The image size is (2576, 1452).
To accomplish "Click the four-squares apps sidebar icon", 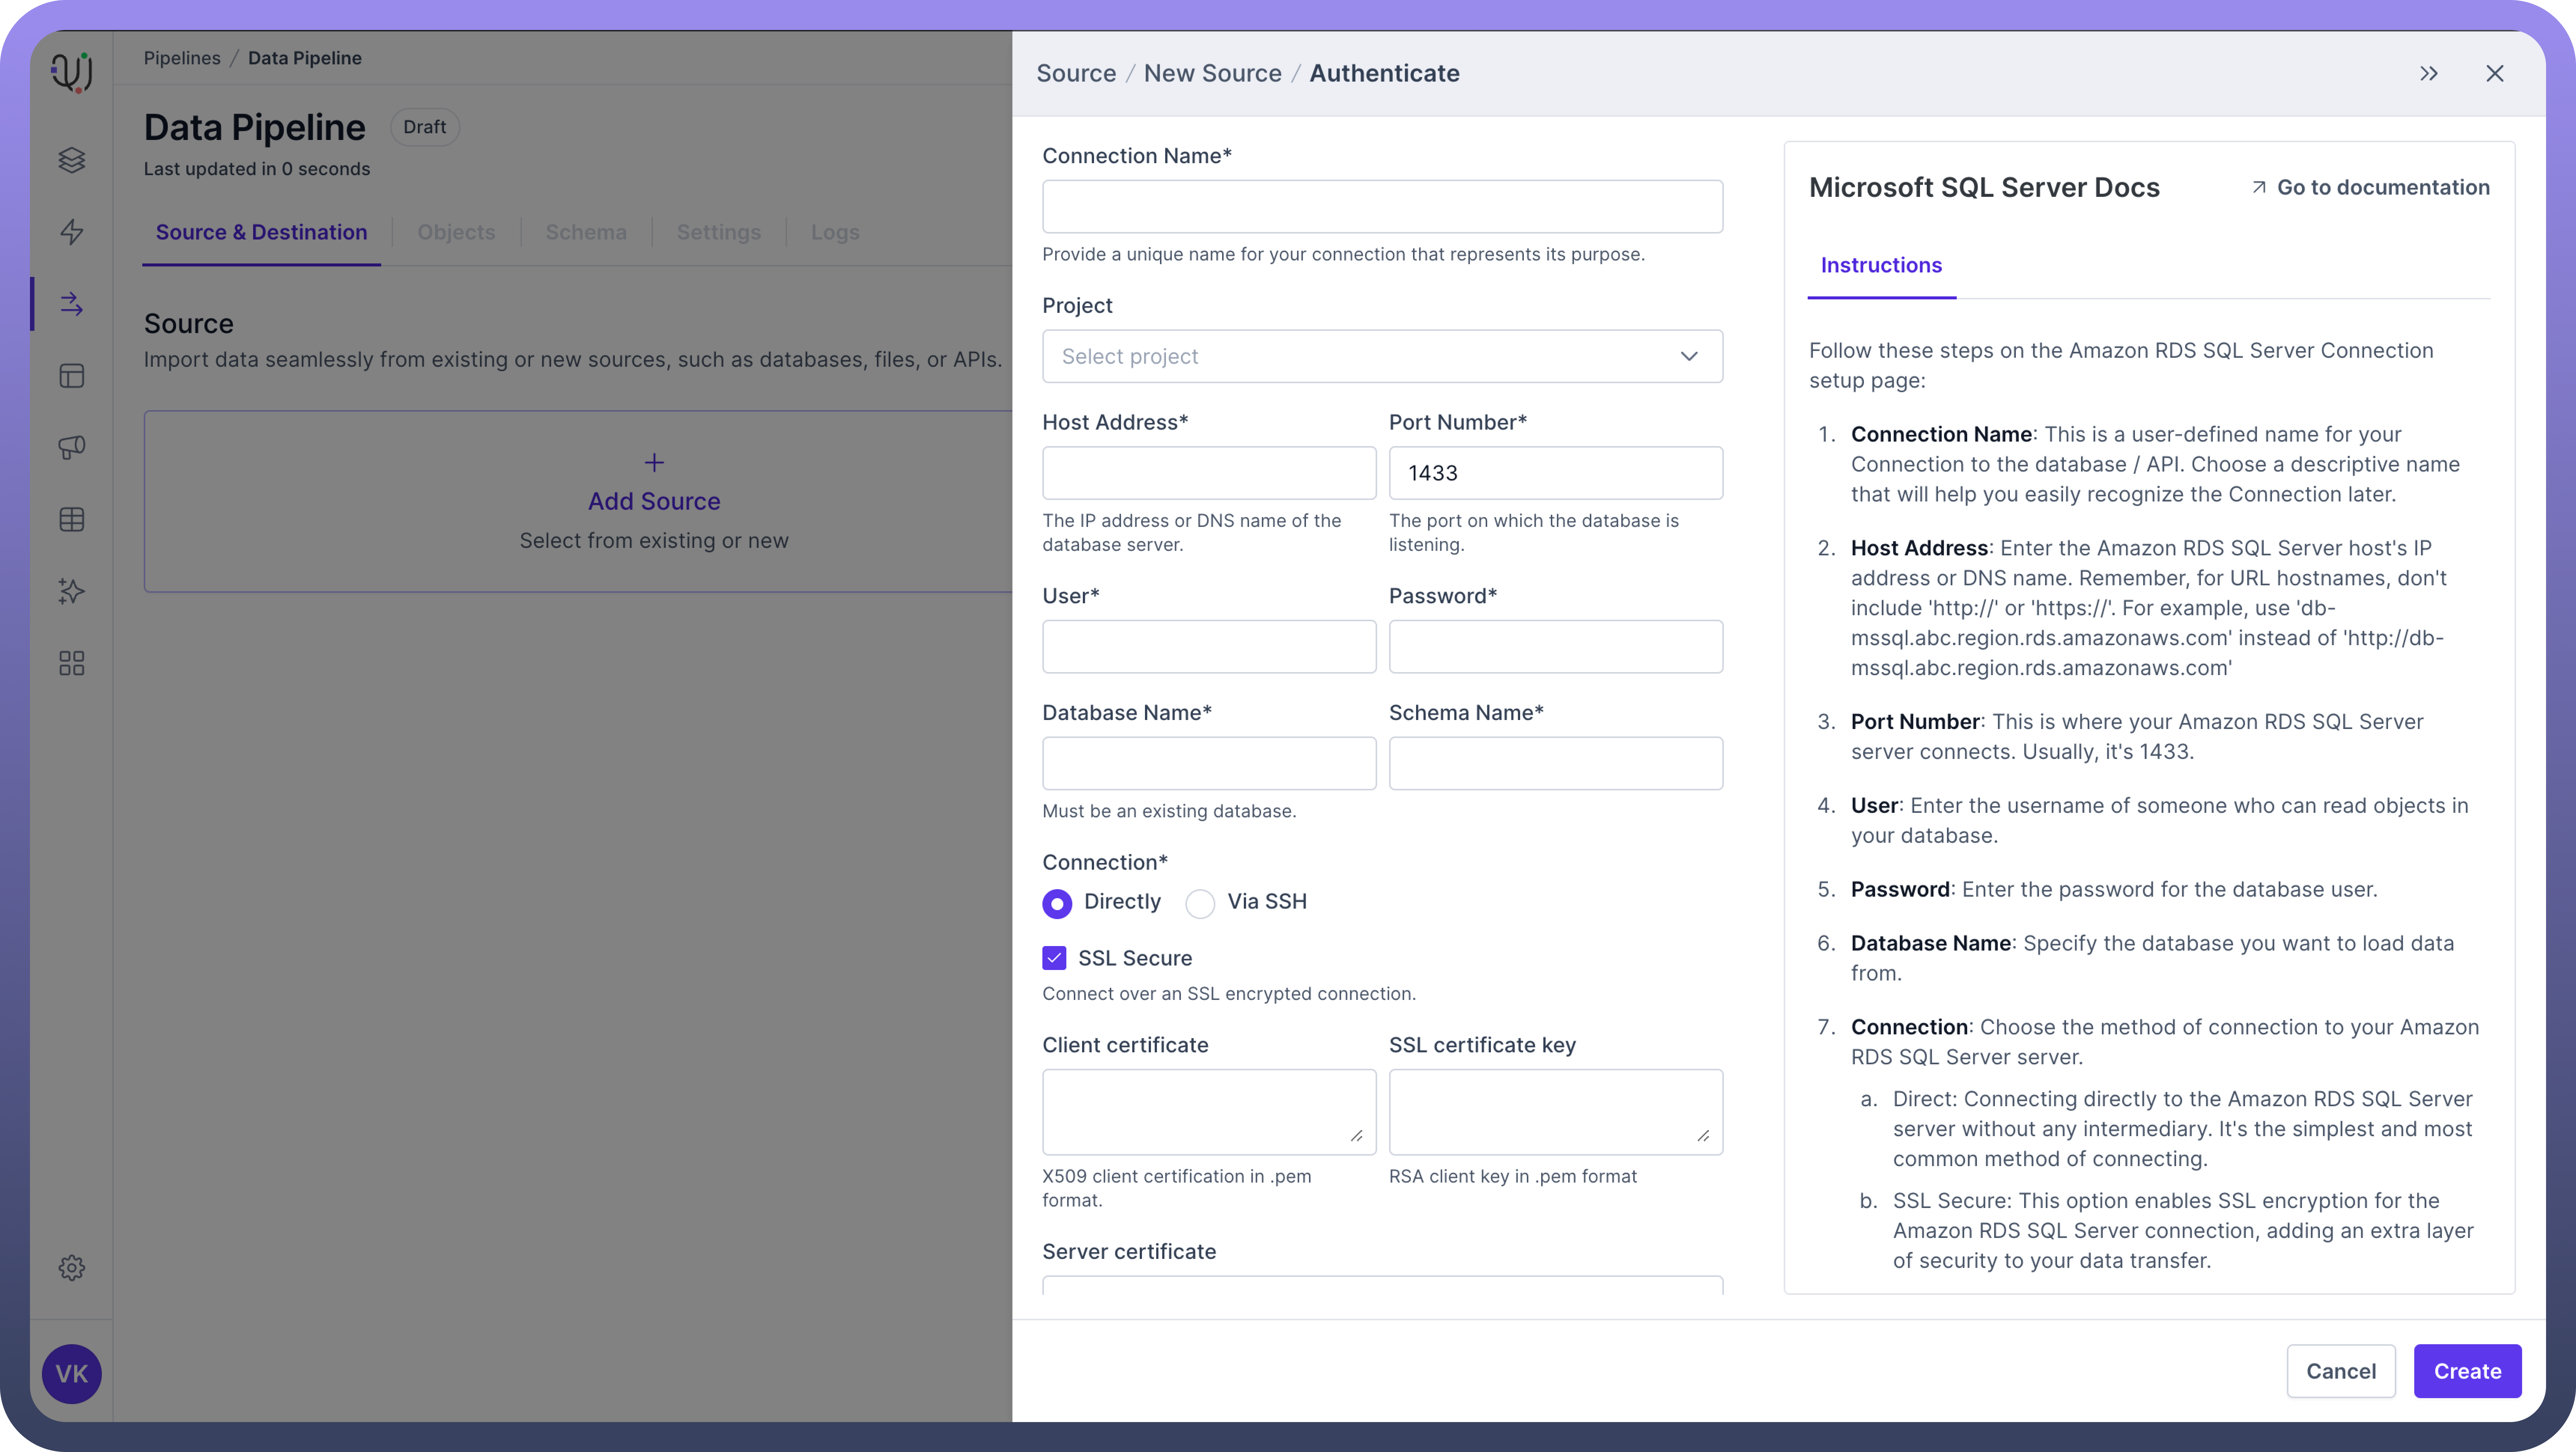I will point(71,664).
